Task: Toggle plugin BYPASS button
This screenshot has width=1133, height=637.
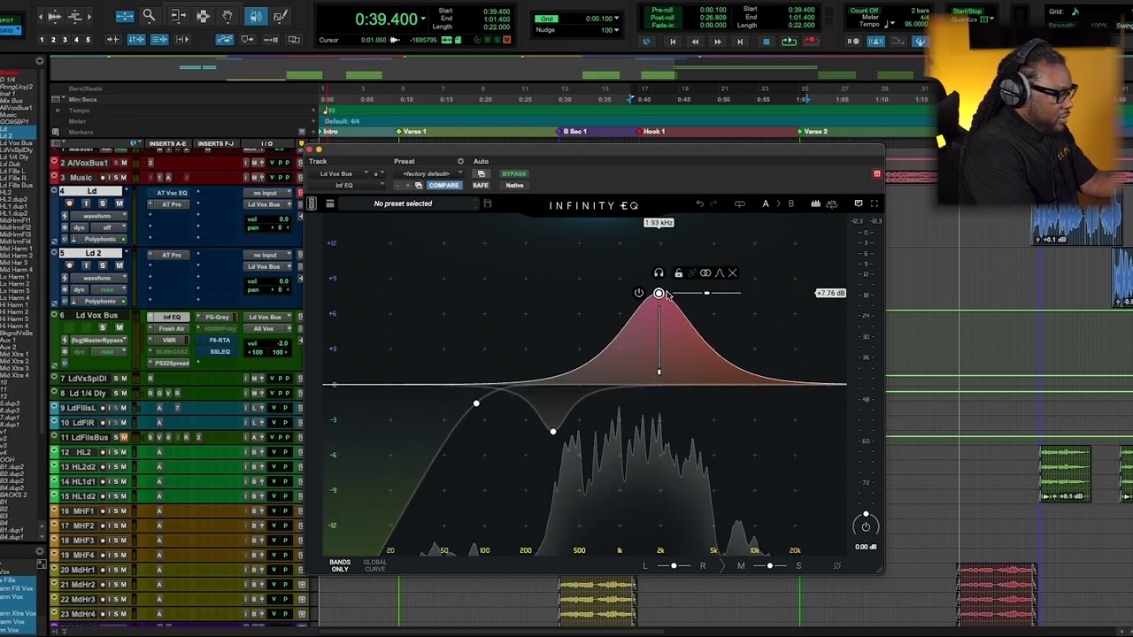Action: pos(513,174)
